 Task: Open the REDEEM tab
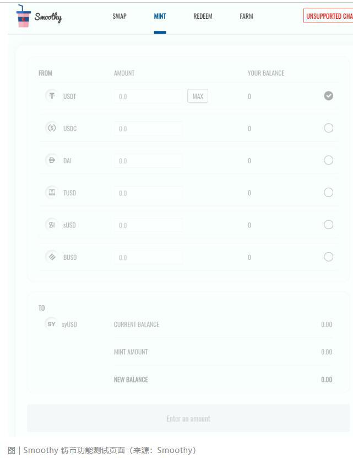(202, 17)
